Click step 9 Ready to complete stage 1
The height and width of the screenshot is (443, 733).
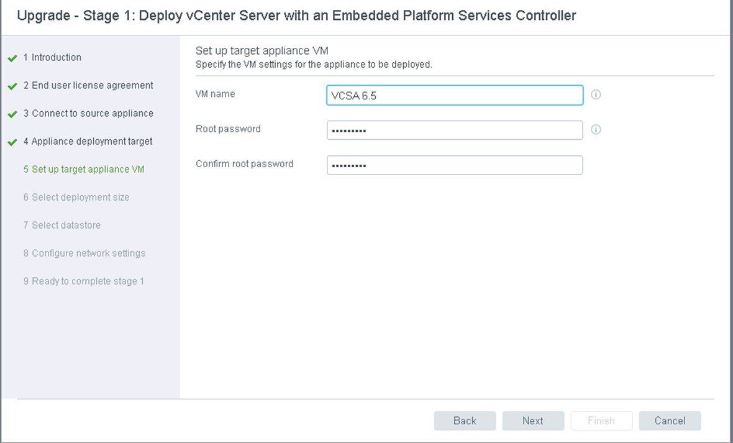pyautogui.click(x=84, y=281)
